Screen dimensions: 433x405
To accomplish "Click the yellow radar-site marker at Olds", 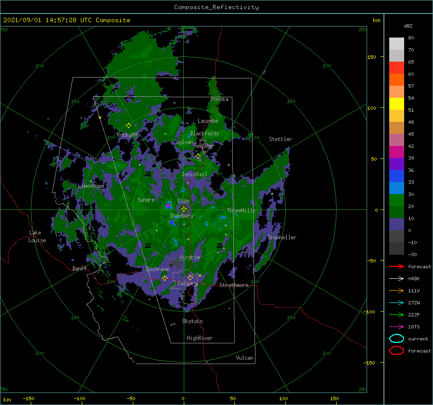I will (x=184, y=209).
